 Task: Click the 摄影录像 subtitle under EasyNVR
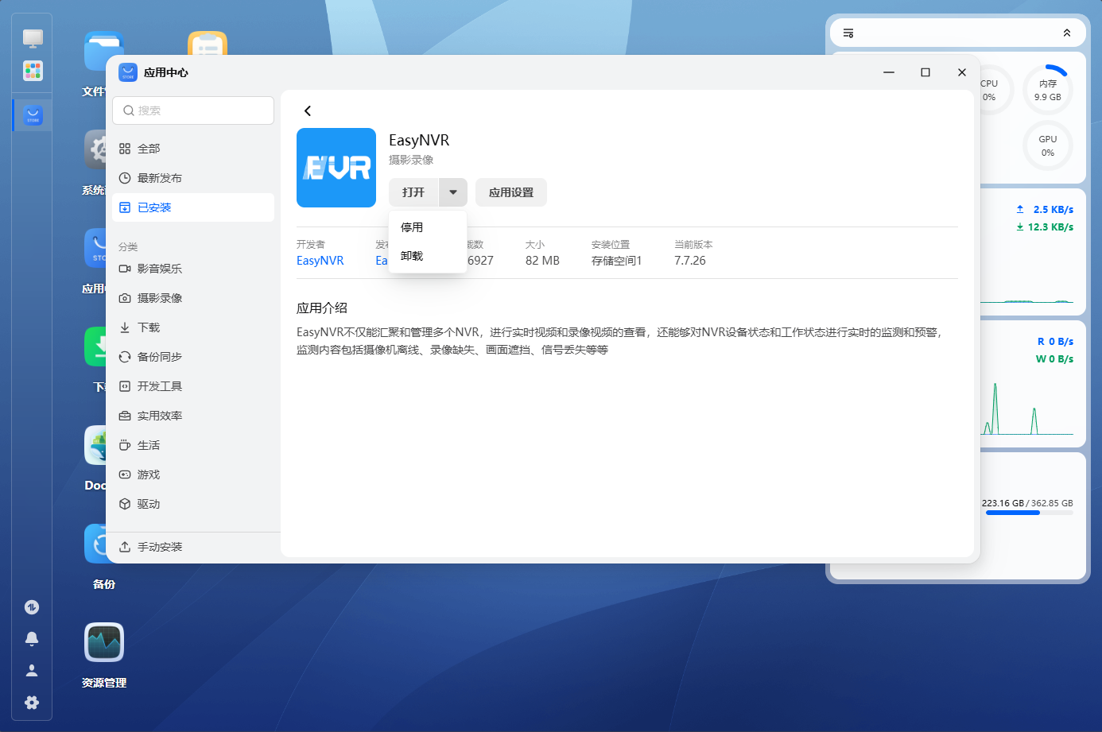pos(411,160)
